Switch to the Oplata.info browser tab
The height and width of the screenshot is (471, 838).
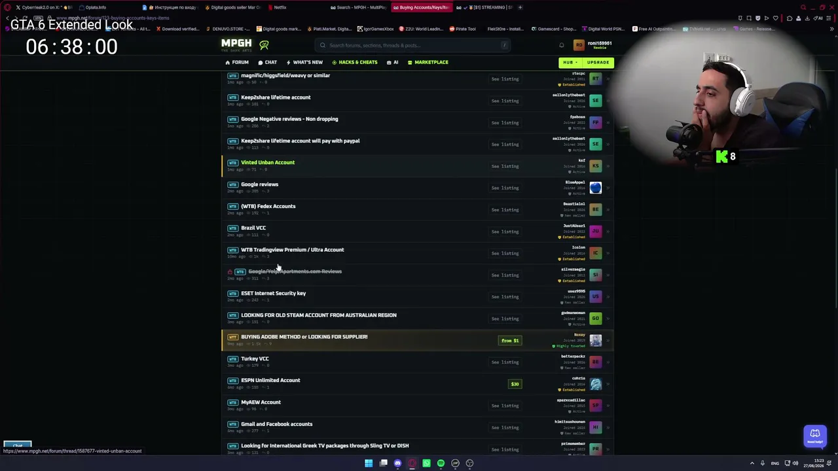tap(92, 8)
